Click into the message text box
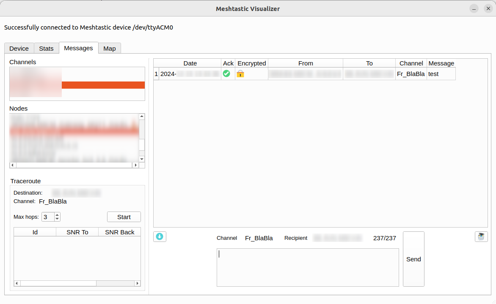This screenshot has height=304, width=496. click(x=308, y=267)
